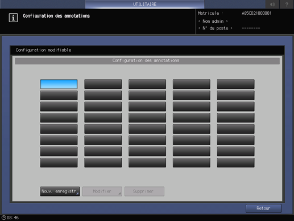Select the highlighted blue annotation slot
This screenshot has height=221, width=294.
pos(59,84)
